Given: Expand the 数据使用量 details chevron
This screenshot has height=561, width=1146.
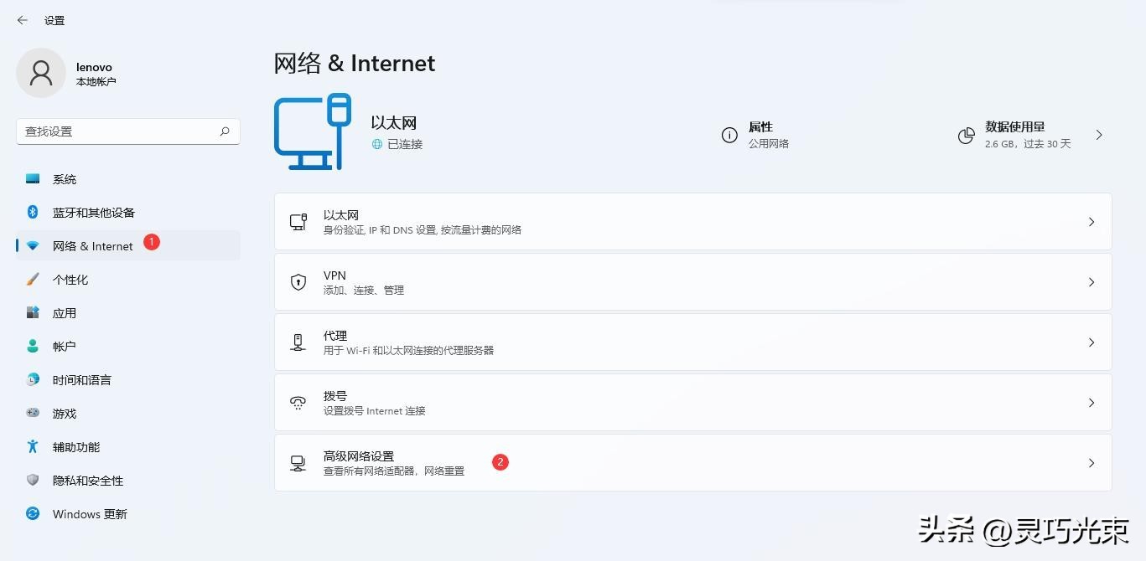Looking at the screenshot, I should click(x=1099, y=135).
